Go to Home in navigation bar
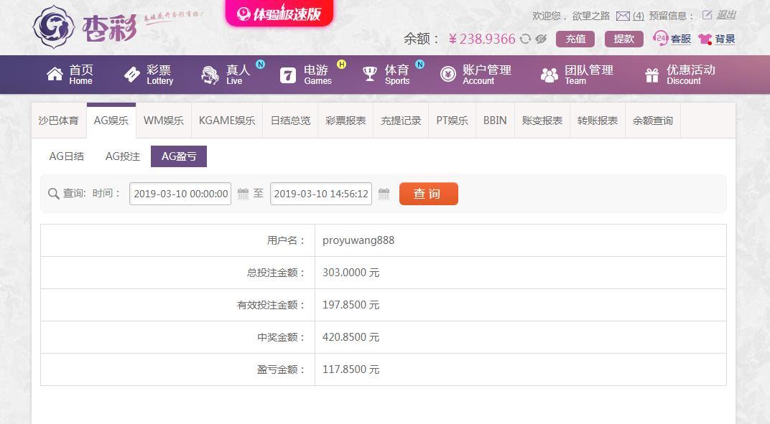Screen dimensions: 770x424 tap(70, 75)
